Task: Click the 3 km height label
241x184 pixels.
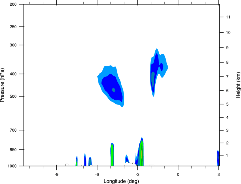Action: point(227,130)
